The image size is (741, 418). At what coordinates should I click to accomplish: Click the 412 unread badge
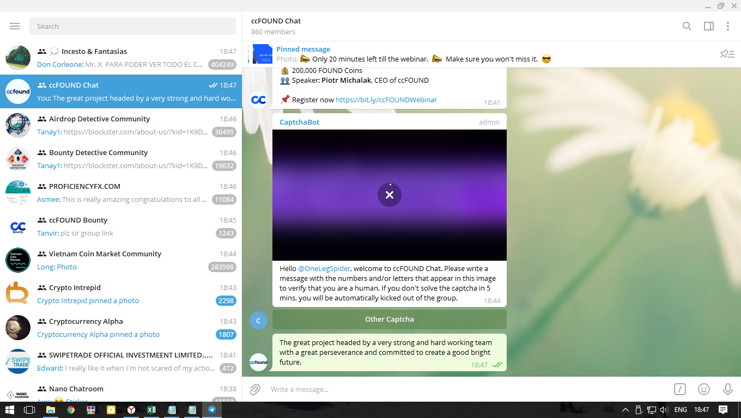(228, 368)
